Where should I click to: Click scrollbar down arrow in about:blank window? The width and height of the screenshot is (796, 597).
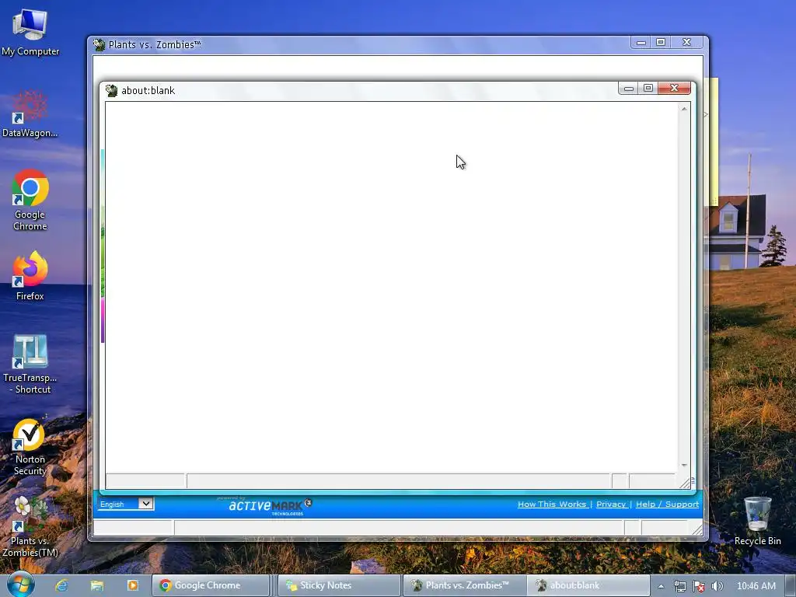[684, 465]
